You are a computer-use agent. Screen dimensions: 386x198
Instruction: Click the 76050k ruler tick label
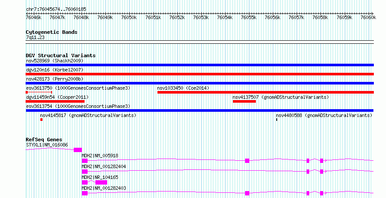(x=129, y=17)
